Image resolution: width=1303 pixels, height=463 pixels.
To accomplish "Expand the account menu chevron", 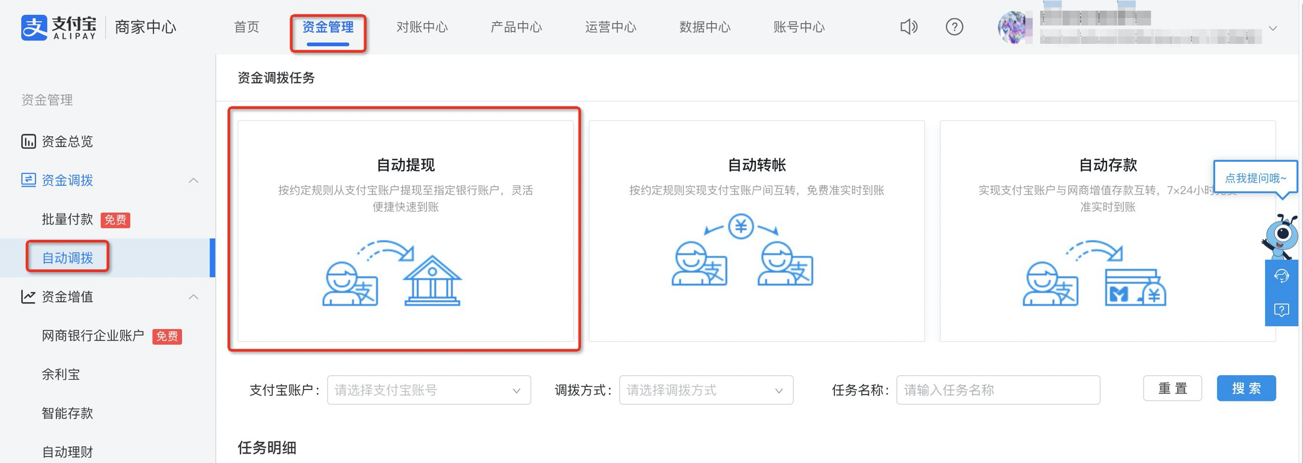I will click(x=1272, y=28).
